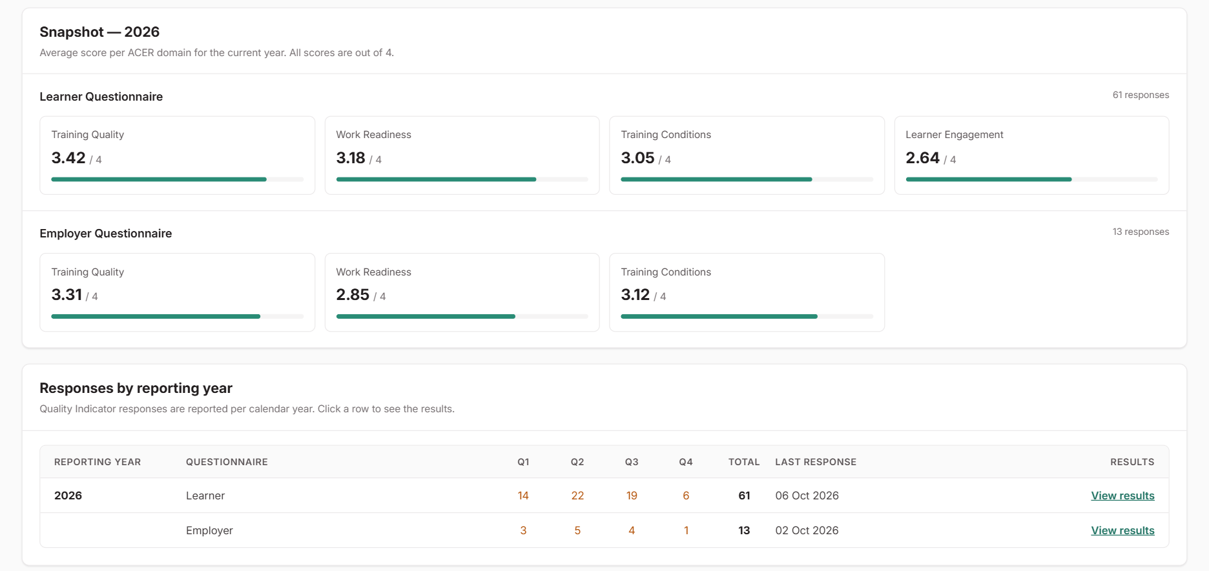Click the Learner Engagement 2.64 progress bar
The image size is (1209, 571).
tap(1031, 179)
